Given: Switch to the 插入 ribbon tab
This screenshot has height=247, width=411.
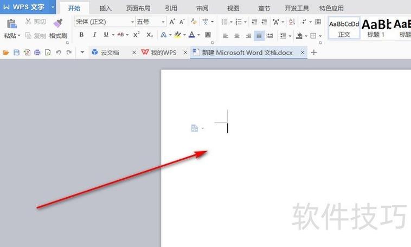Looking at the screenshot, I should pos(105,8).
